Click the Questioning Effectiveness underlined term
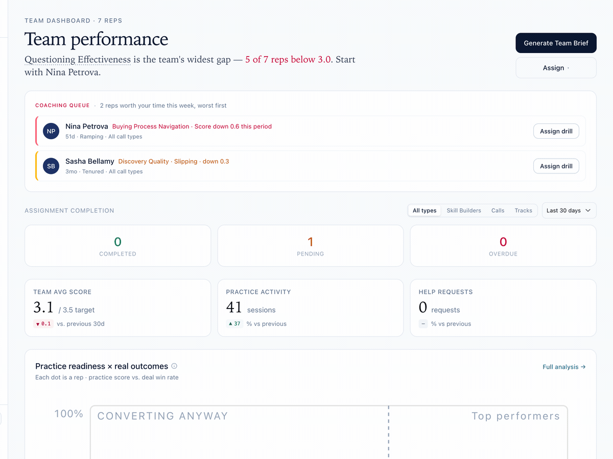This screenshot has width=613, height=459. tap(78, 60)
